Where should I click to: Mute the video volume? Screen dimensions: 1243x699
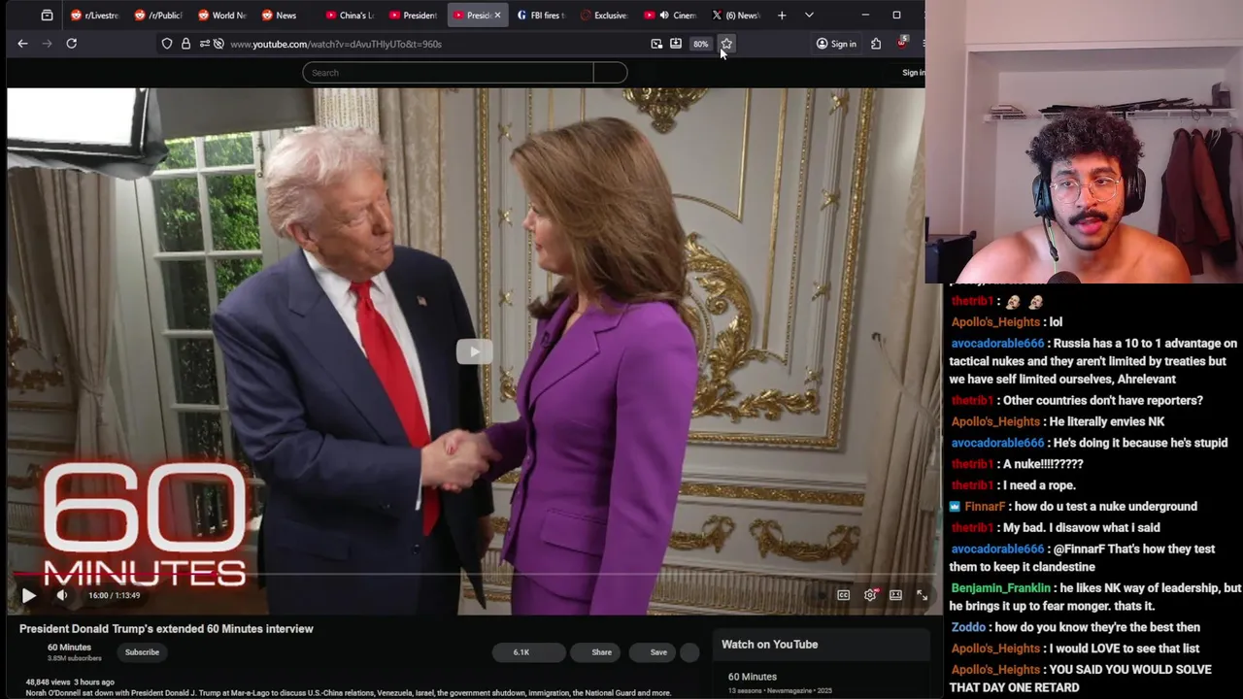click(x=62, y=595)
